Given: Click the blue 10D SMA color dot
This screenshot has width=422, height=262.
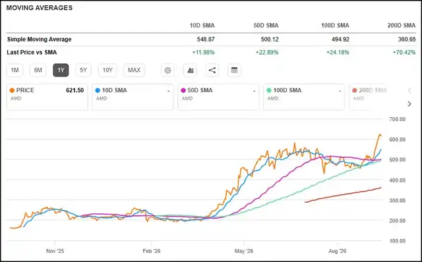Looking at the screenshot, I should click(98, 90).
